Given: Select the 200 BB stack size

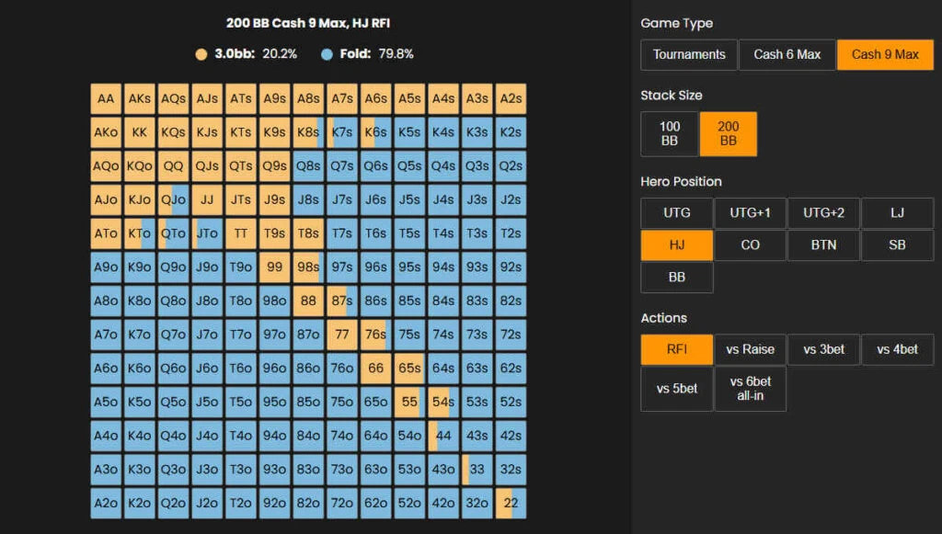Looking at the screenshot, I should (x=728, y=133).
